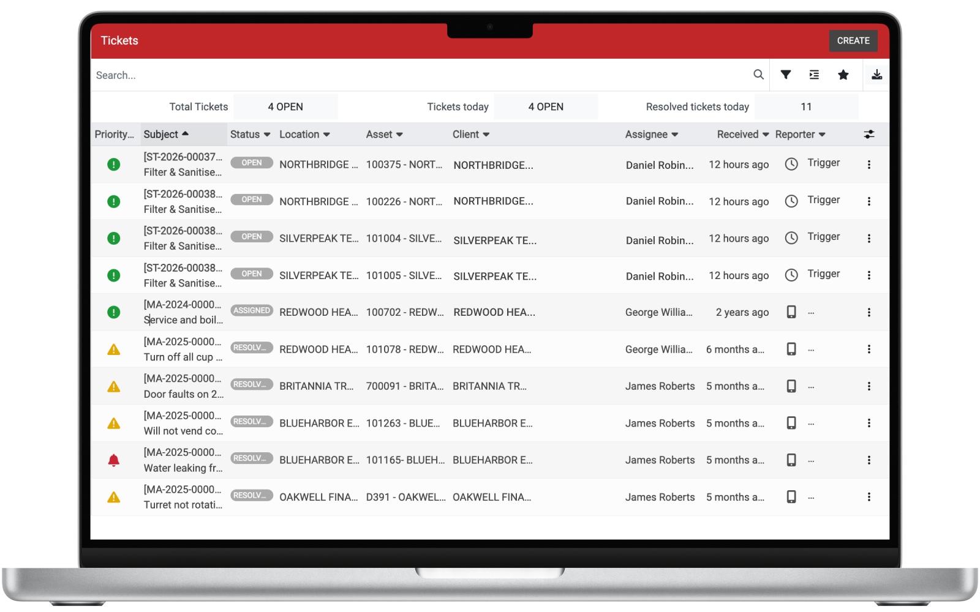Viewport: 980px width, 612px height.
Task: Click the star favorites icon
Action: [843, 75]
